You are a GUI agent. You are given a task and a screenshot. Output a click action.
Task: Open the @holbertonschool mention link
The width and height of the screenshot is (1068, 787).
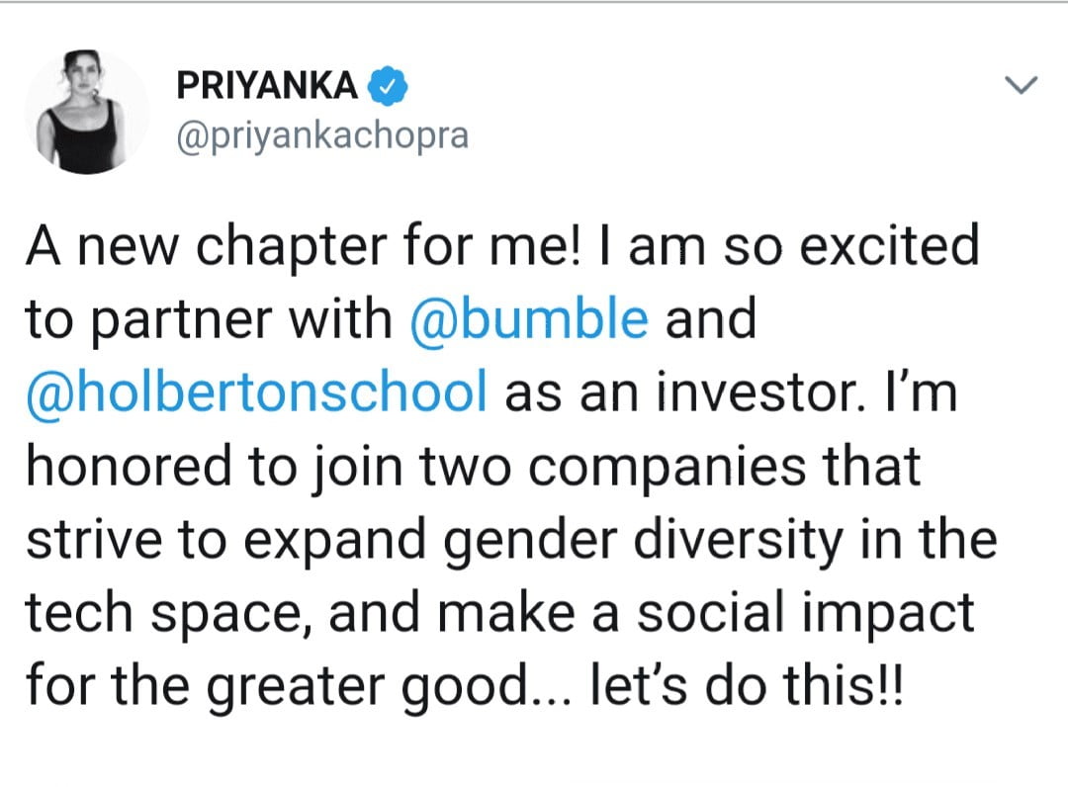(x=257, y=393)
